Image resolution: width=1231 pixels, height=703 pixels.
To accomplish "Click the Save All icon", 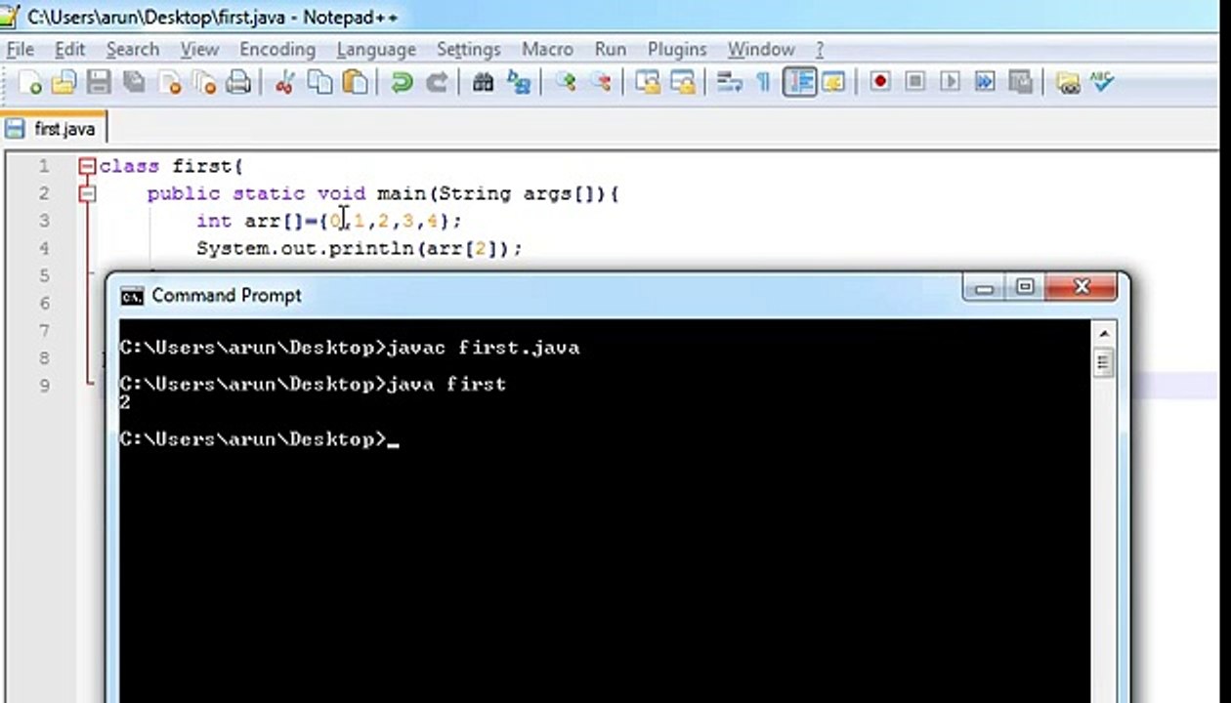I will pos(134,83).
